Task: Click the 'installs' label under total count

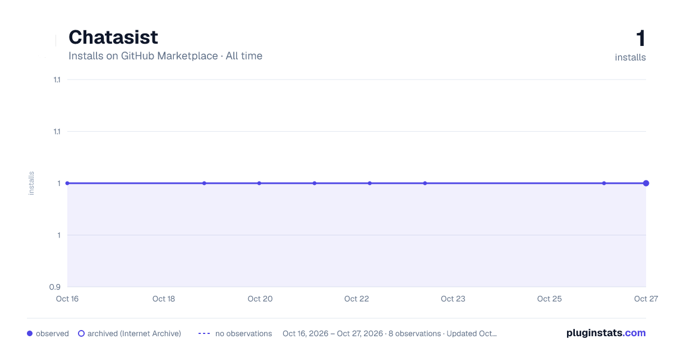Action: pos(630,57)
